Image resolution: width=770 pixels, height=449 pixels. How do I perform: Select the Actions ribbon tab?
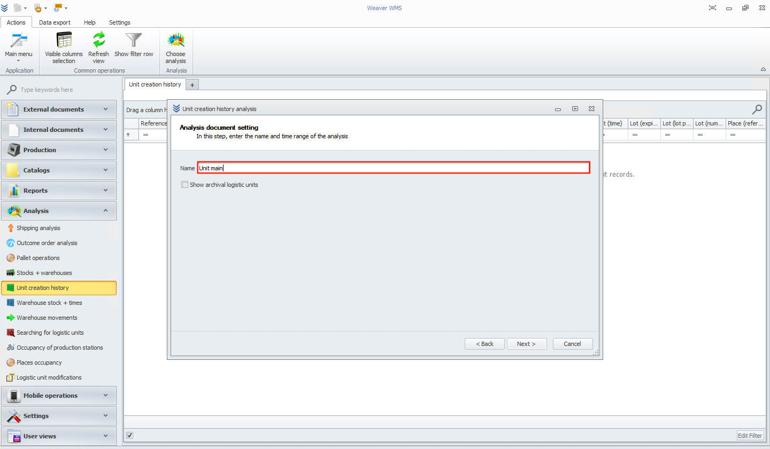pyautogui.click(x=16, y=22)
